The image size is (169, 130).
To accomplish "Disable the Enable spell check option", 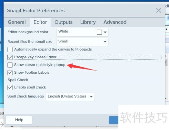I will 10,88.
